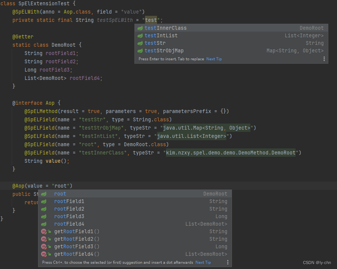Open the more options menu in the lower completion popup
Screen dimensions: 337x269
click(x=228, y=262)
